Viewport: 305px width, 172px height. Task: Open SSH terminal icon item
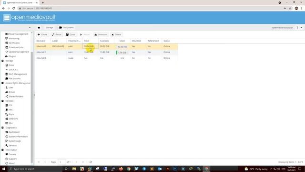9,123
